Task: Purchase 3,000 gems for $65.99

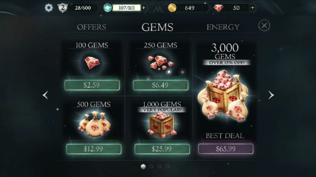Action: coord(226,149)
